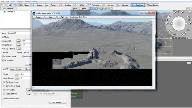The width and height of the screenshot is (192, 108).
Task: Open the animation dropdown beside Depth of field
Action: 28,94
